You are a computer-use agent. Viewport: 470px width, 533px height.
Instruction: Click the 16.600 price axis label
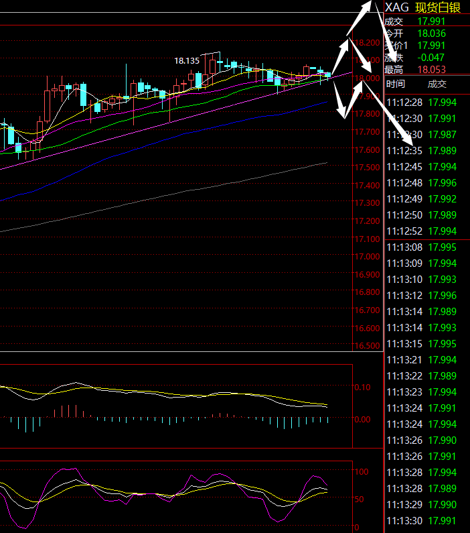[x=368, y=329]
